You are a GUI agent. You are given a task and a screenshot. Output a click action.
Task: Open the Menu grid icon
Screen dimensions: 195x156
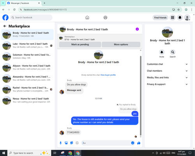(x=172, y=18)
